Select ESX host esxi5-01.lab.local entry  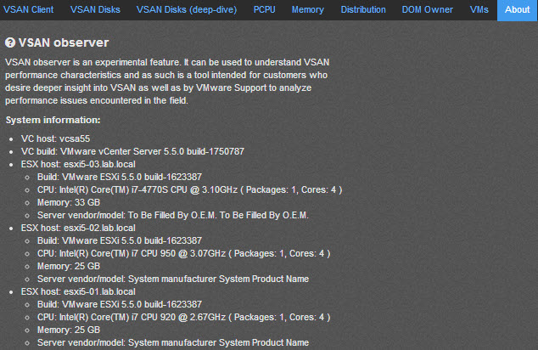tap(78, 291)
